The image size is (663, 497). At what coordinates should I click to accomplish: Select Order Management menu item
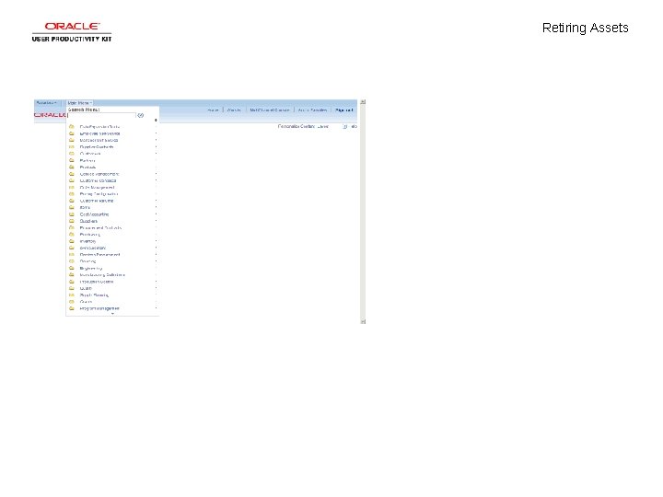(x=98, y=188)
